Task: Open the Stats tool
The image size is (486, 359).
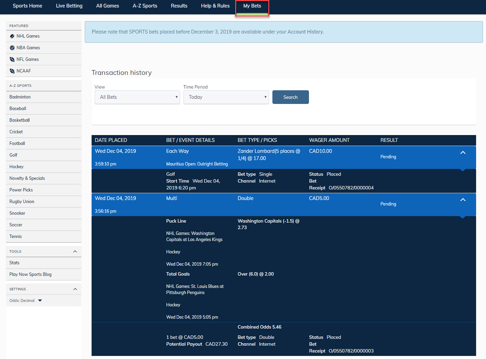Action: 14,263
